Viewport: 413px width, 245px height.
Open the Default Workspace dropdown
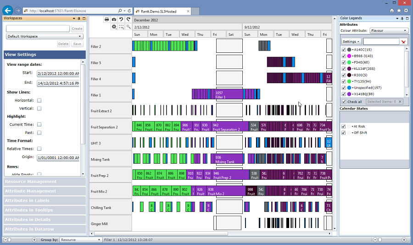coord(45,36)
